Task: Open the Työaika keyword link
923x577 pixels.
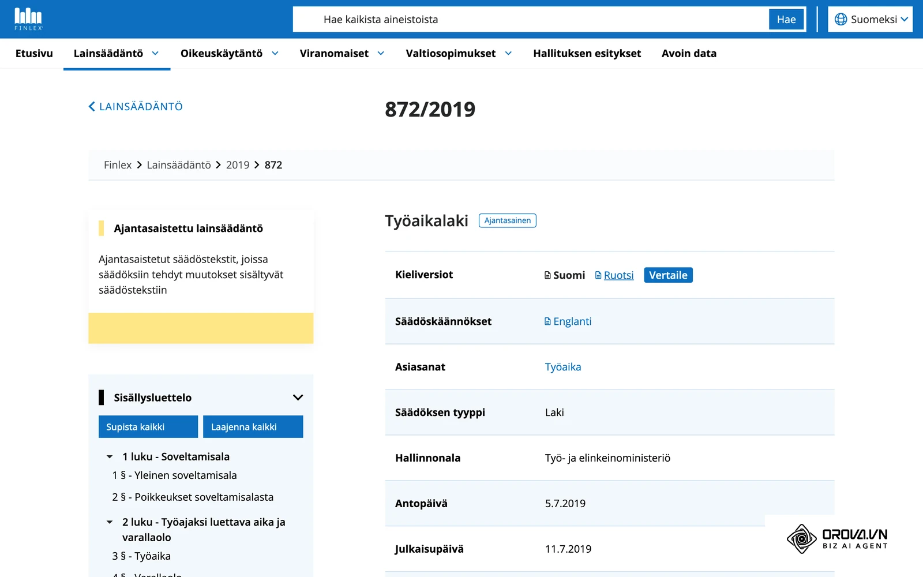Action: coord(563,367)
